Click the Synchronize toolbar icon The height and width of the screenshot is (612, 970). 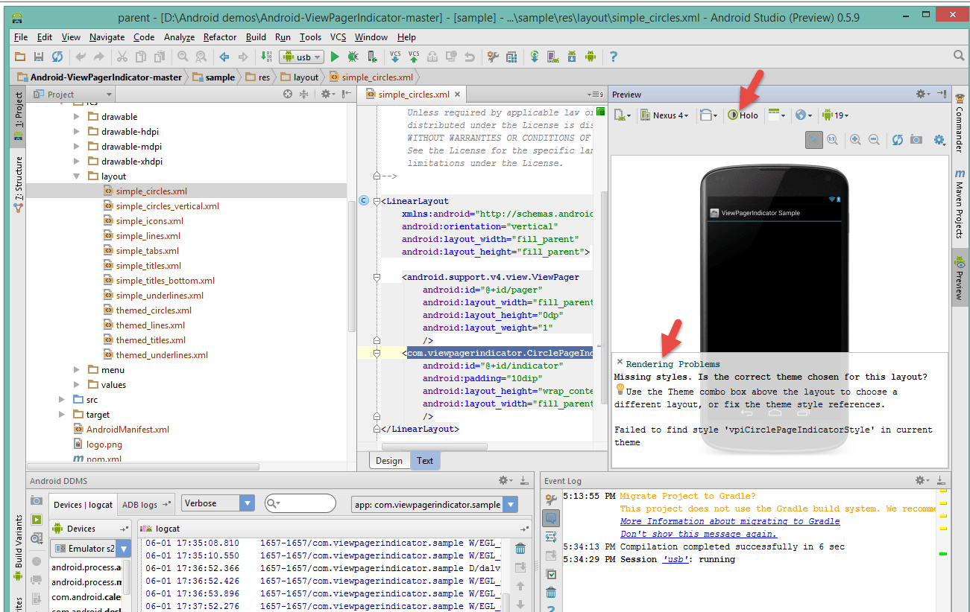point(57,57)
